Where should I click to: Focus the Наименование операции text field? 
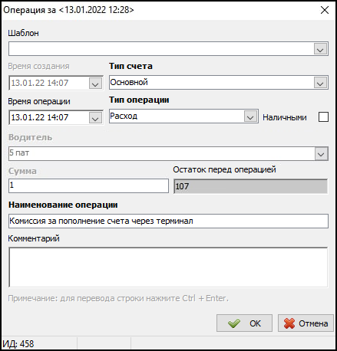[x=168, y=221]
